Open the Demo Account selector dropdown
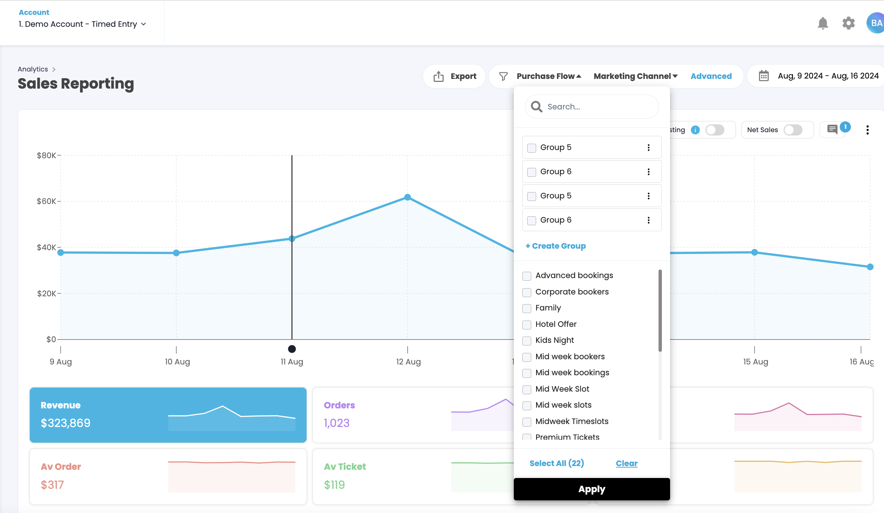The height and width of the screenshot is (513, 884). click(82, 24)
